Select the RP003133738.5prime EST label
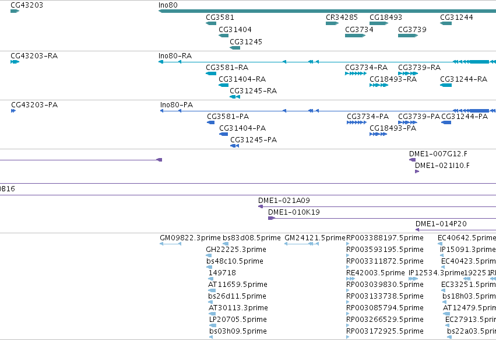Screen dimensions: 496x340 click(x=385, y=296)
